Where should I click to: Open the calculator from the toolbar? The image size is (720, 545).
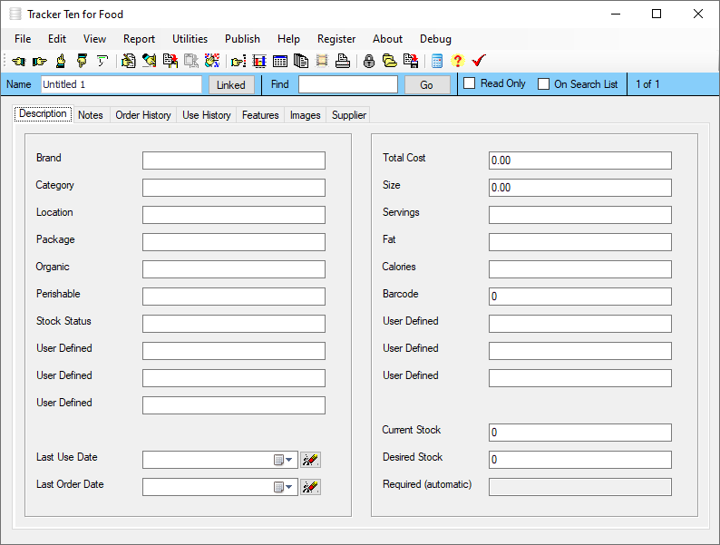pos(437,62)
